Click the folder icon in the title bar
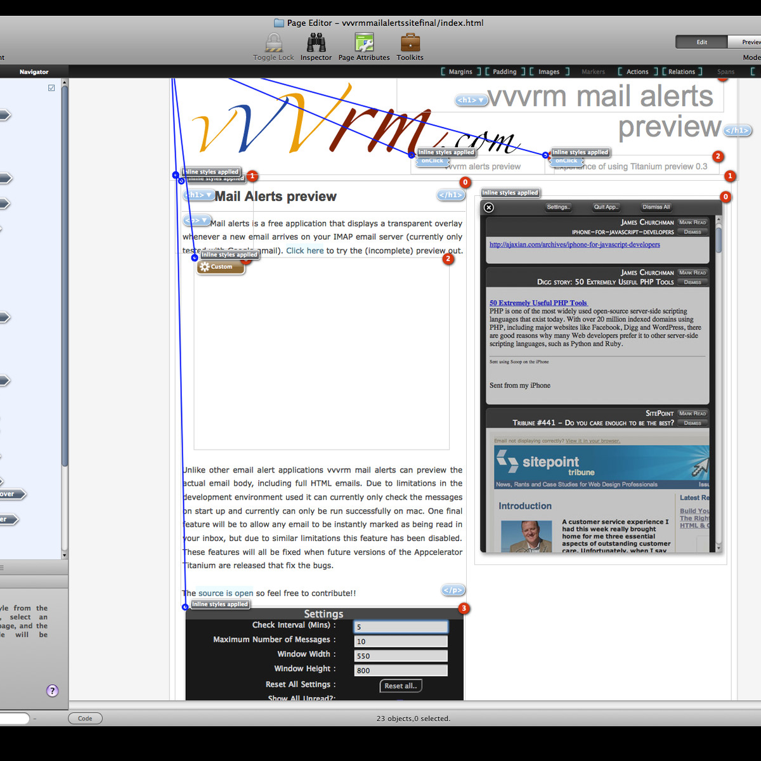Image resolution: width=761 pixels, height=761 pixels. coord(279,23)
